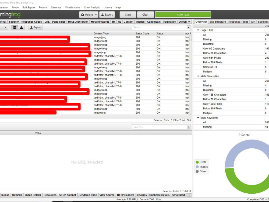Open the API tab
This screenshot has width=269, height=202.
253,22
